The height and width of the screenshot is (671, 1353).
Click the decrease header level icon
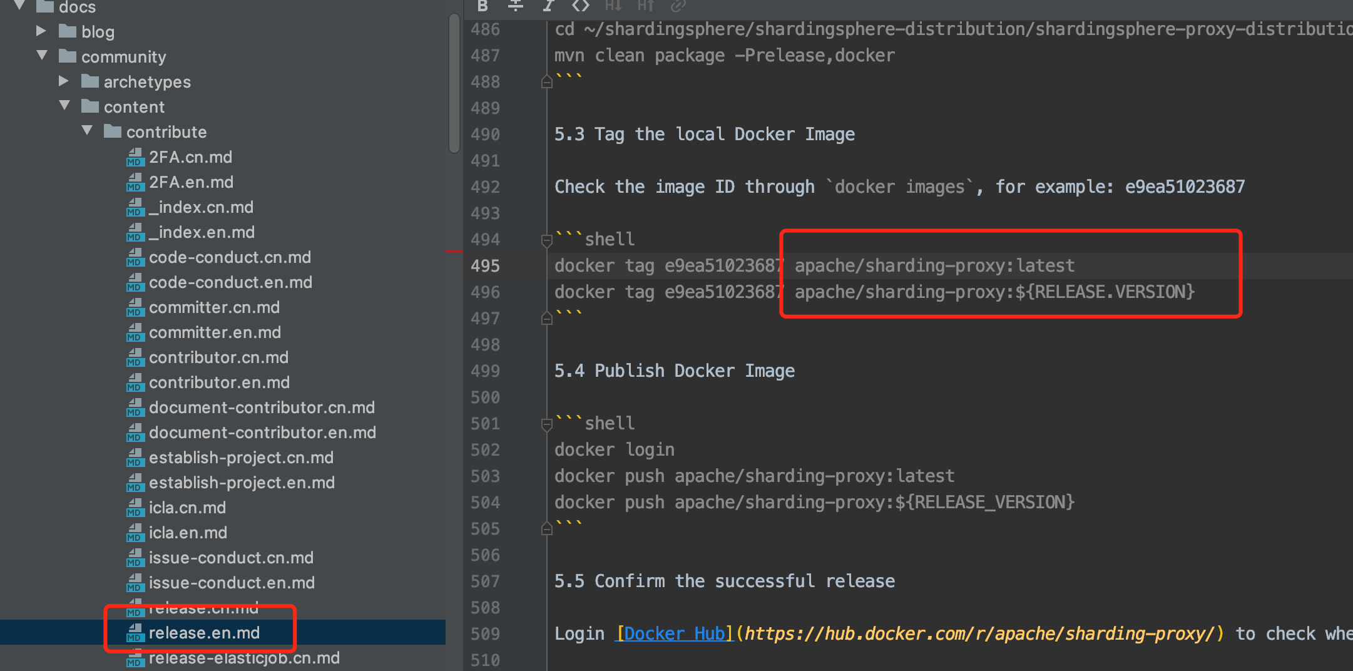pos(613,6)
